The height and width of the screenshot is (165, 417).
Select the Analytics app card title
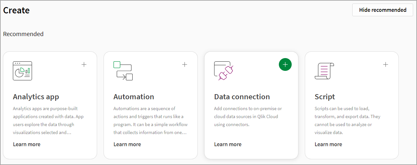click(x=36, y=97)
